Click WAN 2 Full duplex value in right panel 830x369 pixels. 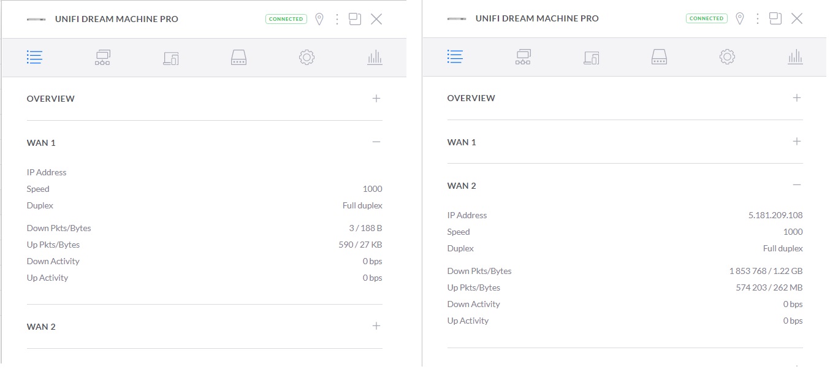(783, 248)
